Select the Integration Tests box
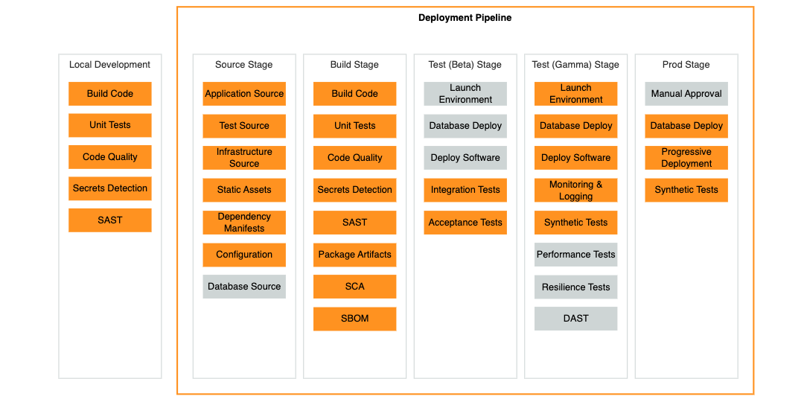804x402 pixels. point(465,190)
